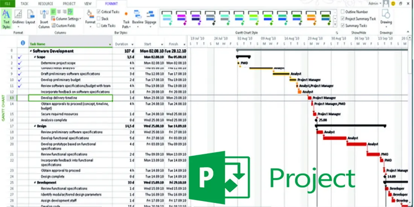Select the task Obtain approval to proceed
The width and height of the screenshot is (414, 207).
pyautogui.click(x=61, y=170)
